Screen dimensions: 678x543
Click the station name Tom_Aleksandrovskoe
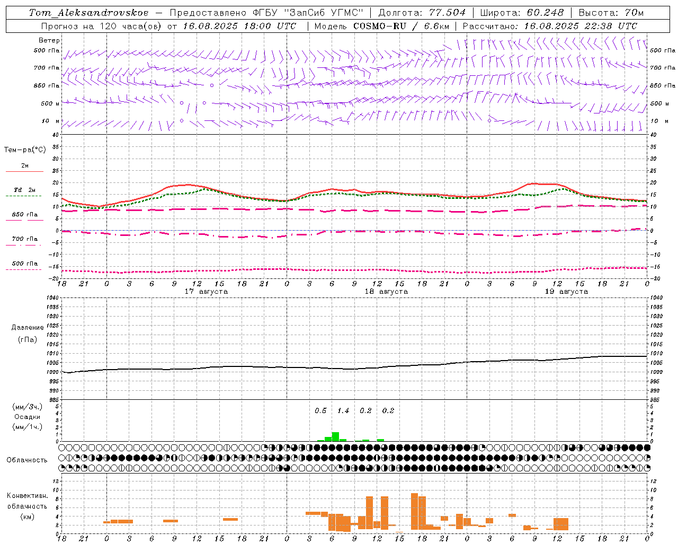(x=88, y=13)
